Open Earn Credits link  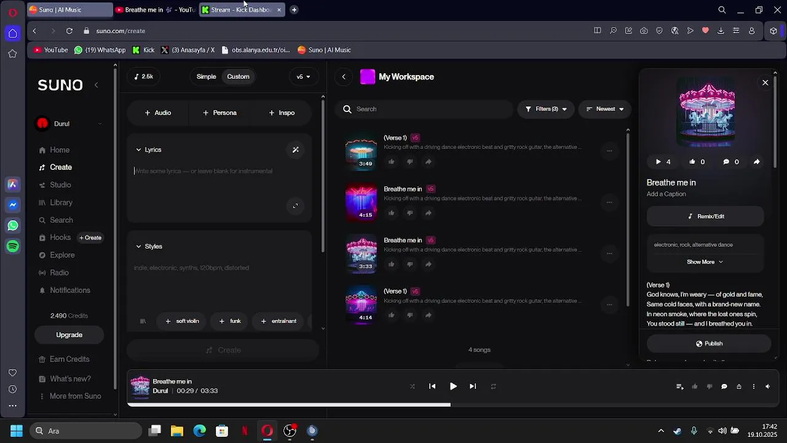coord(69,359)
